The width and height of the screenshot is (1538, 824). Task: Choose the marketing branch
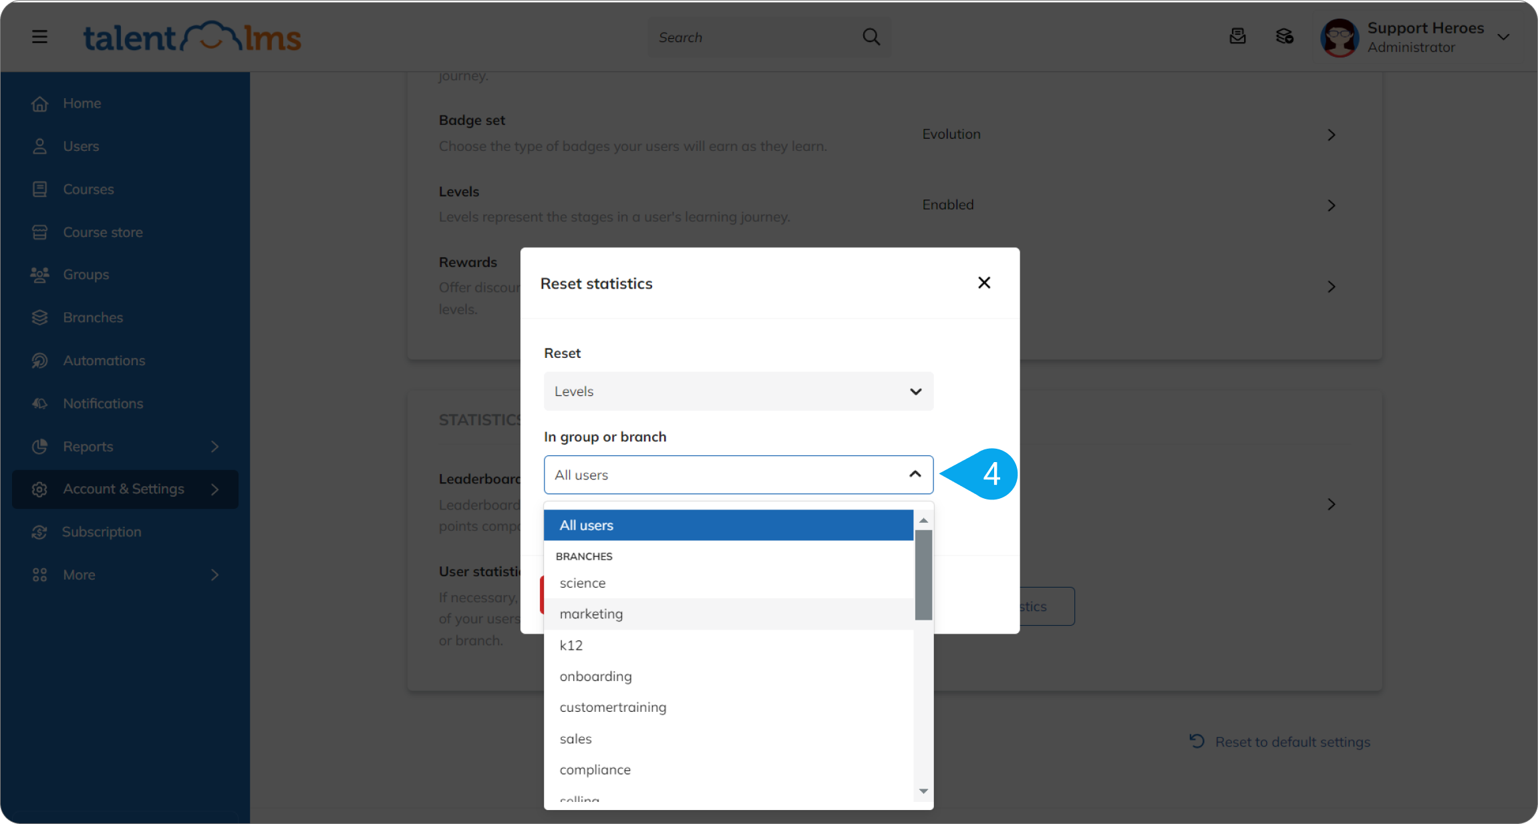pyautogui.click(x=728, y=614)
